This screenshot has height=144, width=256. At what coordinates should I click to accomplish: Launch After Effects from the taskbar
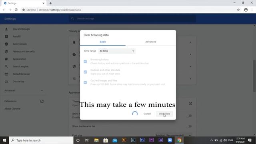pos(161,140)
